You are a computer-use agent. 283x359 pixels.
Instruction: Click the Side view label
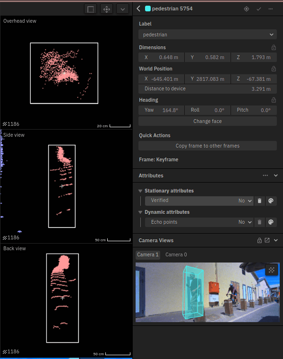pos(14,135)
